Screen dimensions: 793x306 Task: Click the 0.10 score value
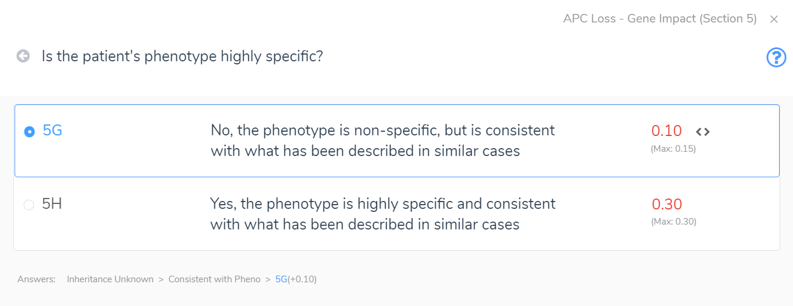point(666,131)
